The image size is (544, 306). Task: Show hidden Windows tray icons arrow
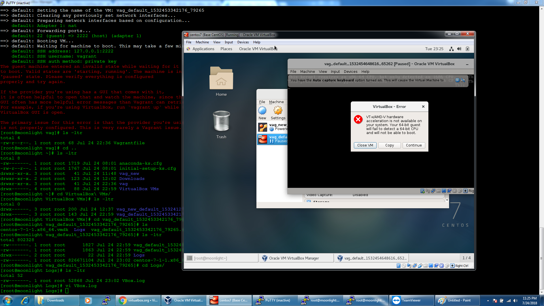(488, 301)
